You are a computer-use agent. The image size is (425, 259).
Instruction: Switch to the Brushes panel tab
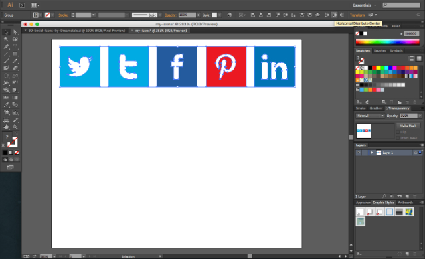tap(379, 51)
